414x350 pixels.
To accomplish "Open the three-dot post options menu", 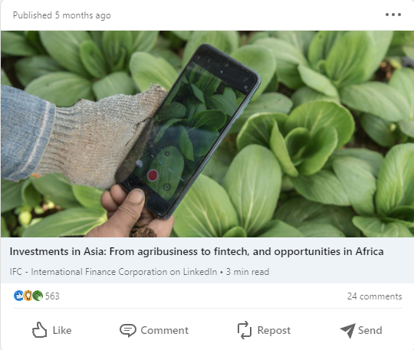I will point(393,15).
